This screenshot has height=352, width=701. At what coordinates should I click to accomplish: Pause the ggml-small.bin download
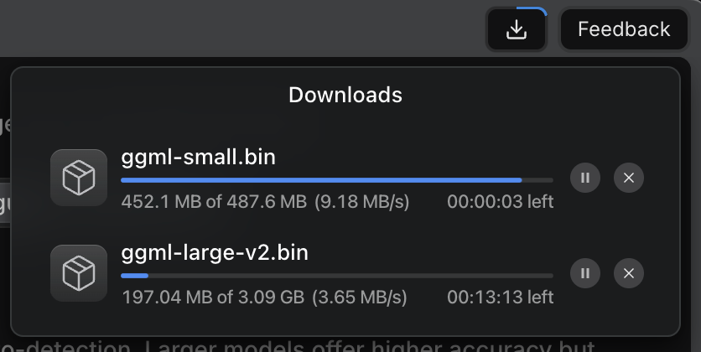click(584, 178)
